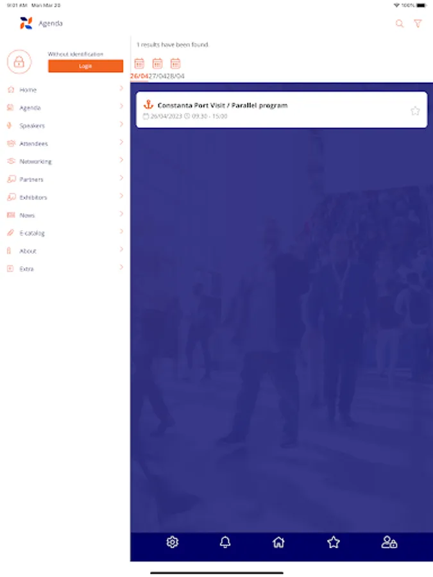Open Partners in the side menu
This screenshot has width=433, height=577.
(x=65, y=180)
